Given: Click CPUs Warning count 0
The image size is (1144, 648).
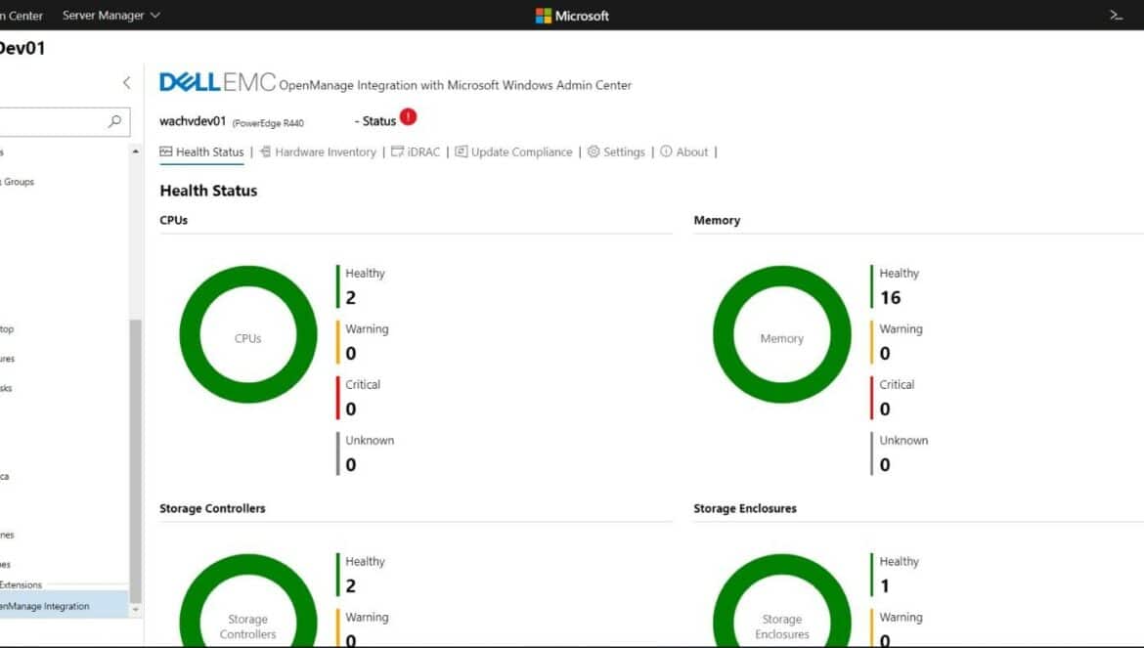Looking at the screenshot, I should pyautogui.click(x=351, y=354).
